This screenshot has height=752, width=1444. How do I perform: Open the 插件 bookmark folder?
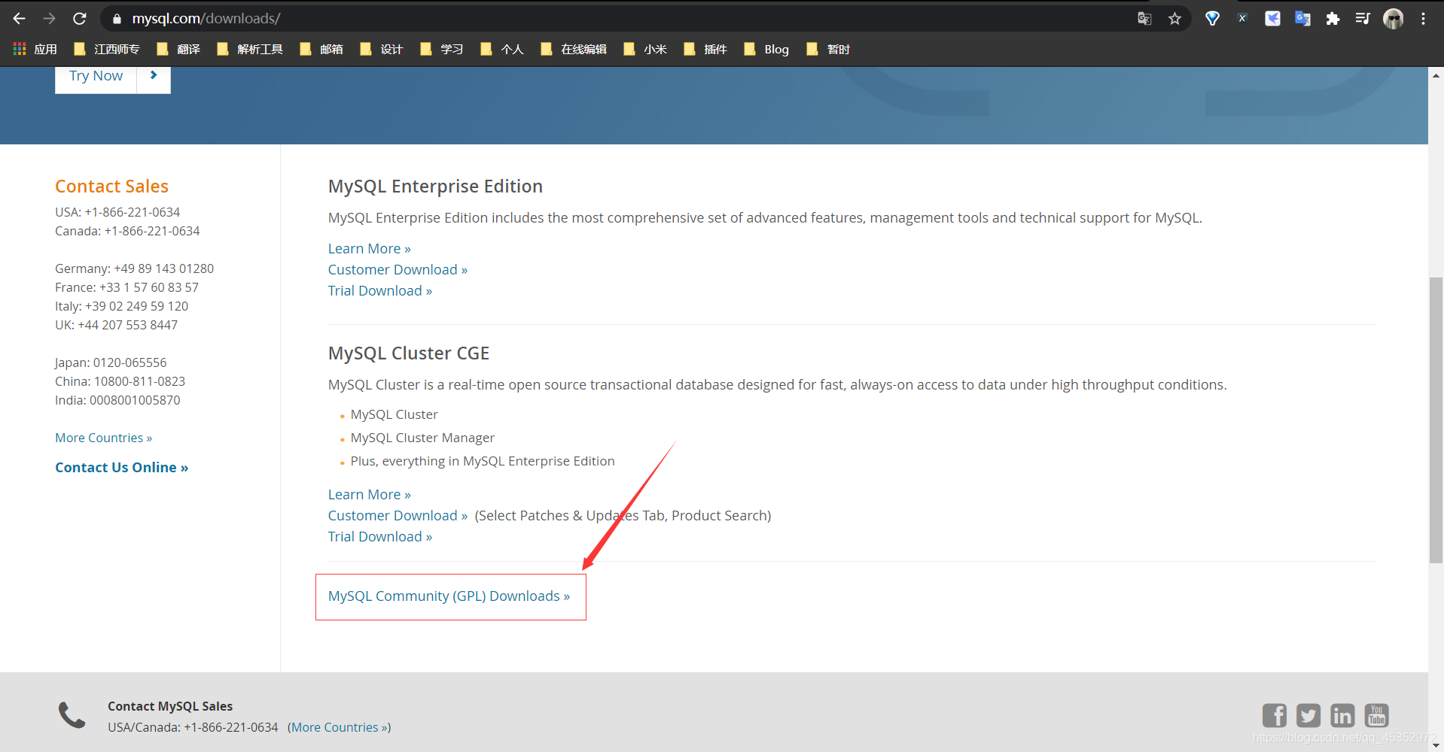pos(705,50)
